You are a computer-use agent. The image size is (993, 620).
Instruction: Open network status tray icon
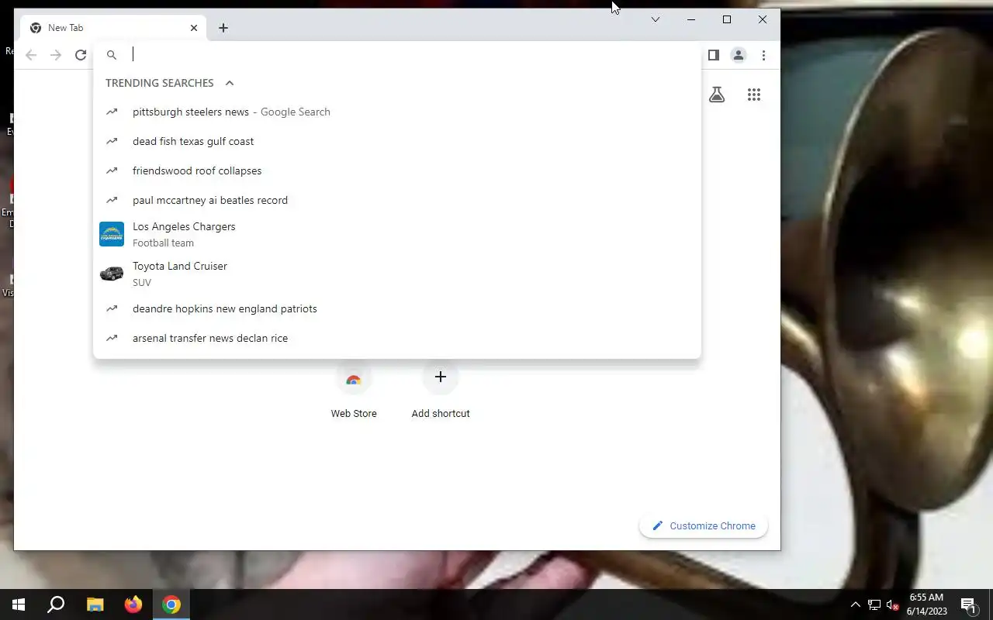[x=874, y=604]
